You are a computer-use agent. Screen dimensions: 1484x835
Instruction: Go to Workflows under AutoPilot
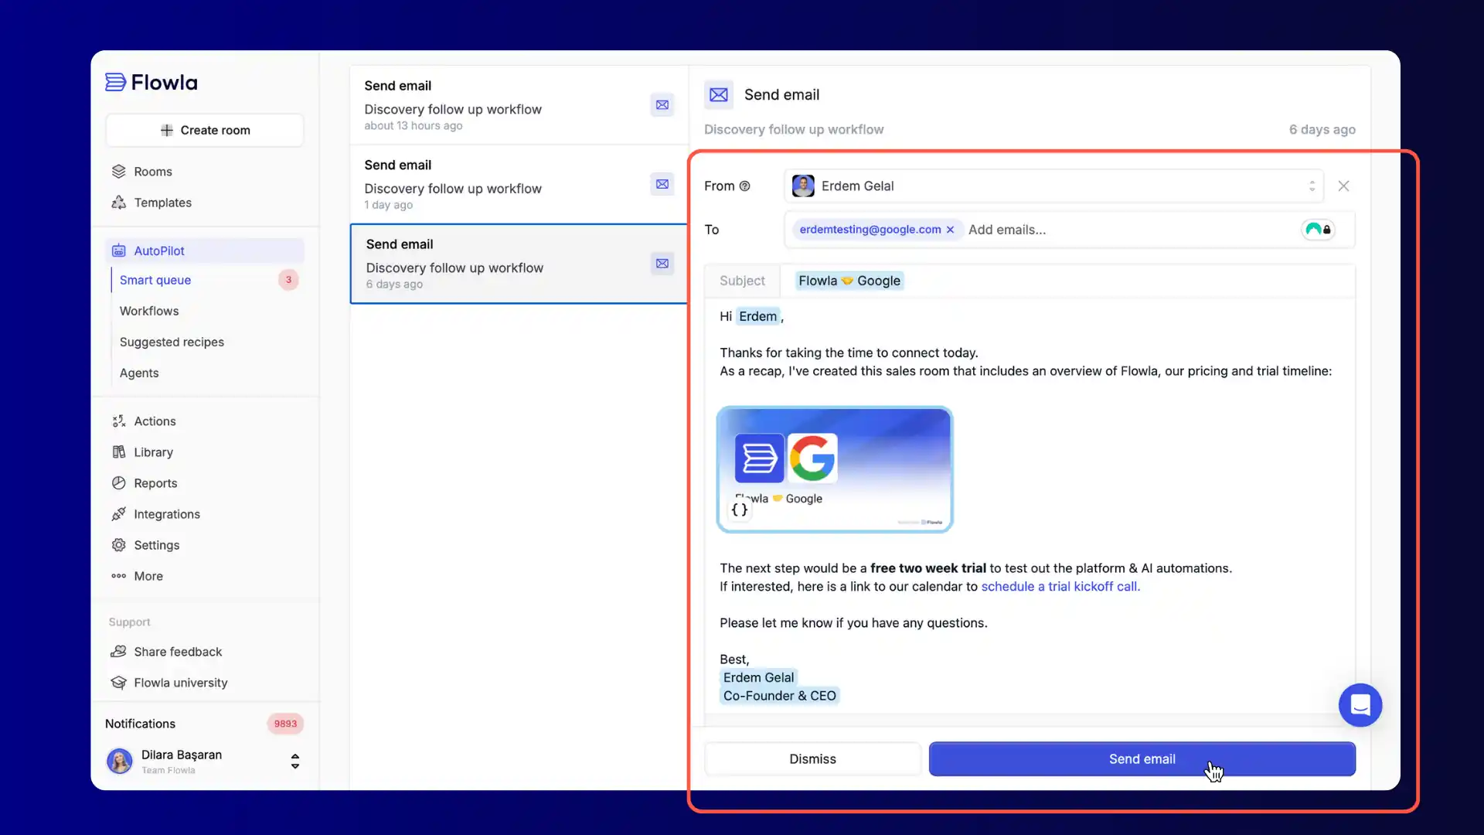pos(149,311)
